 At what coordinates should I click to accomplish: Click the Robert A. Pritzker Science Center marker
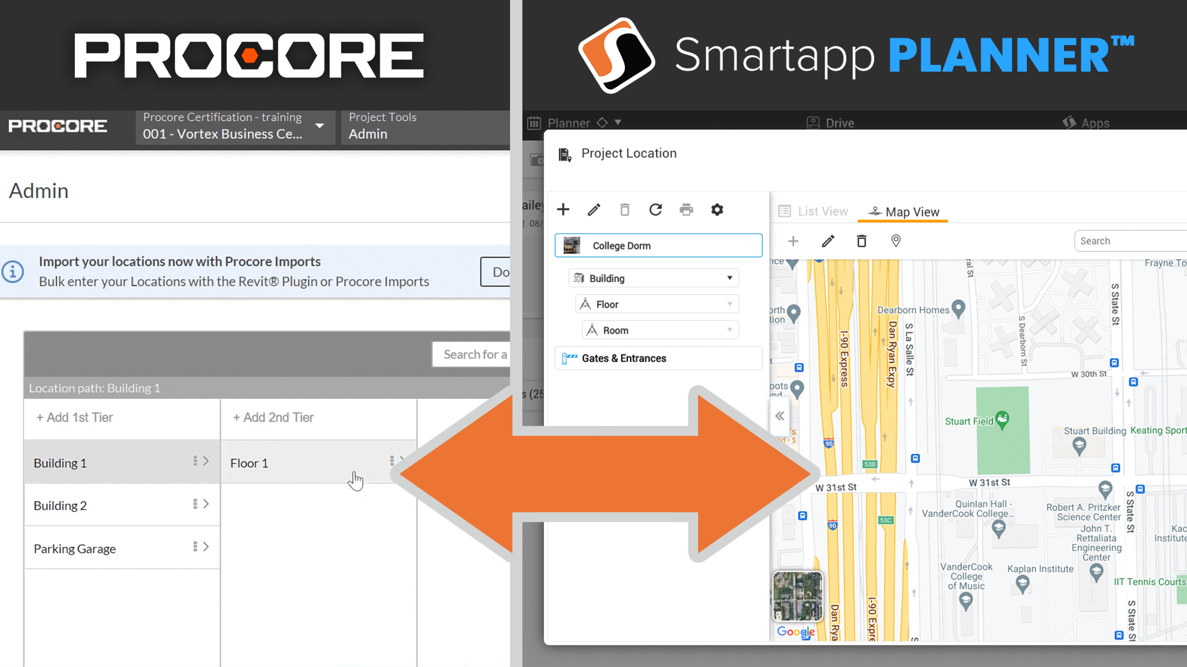1105,490
